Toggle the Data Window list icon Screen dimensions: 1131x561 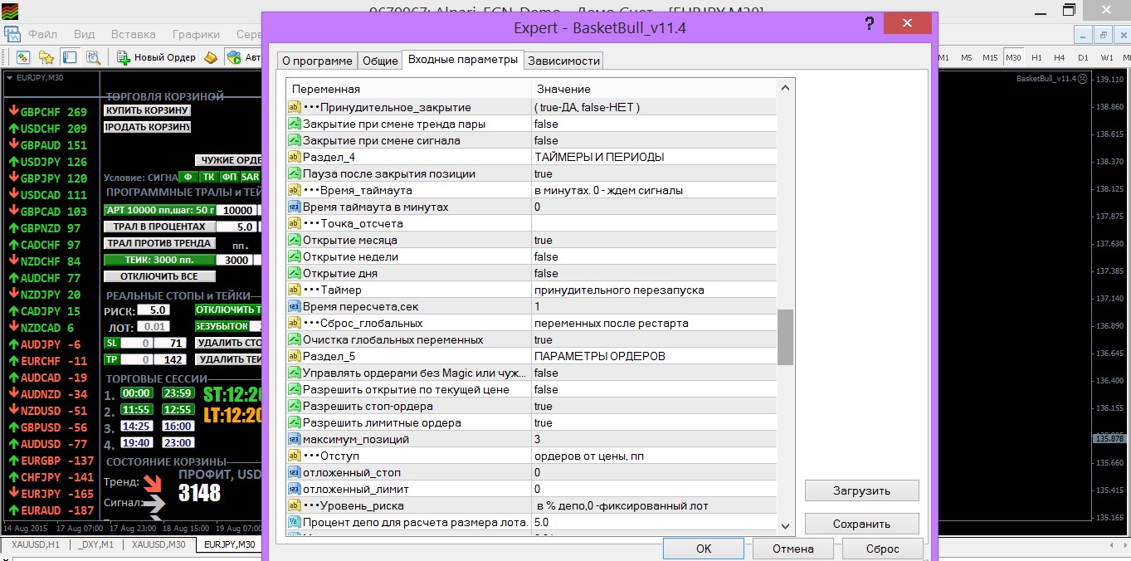click(70, 57)
